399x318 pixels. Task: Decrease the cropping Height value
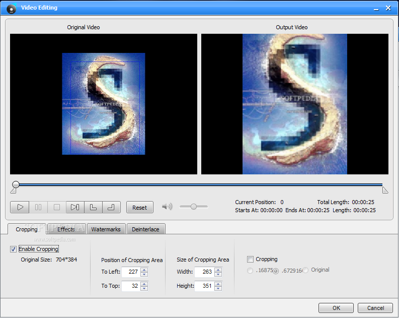tap(218, 288)
